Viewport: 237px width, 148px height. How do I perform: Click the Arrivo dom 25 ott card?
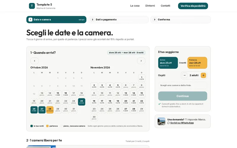click(168, 63)
